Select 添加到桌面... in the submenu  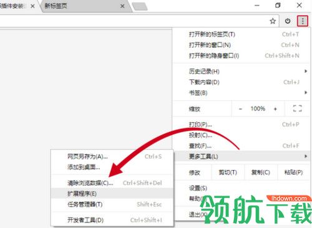tap(112, 167)
